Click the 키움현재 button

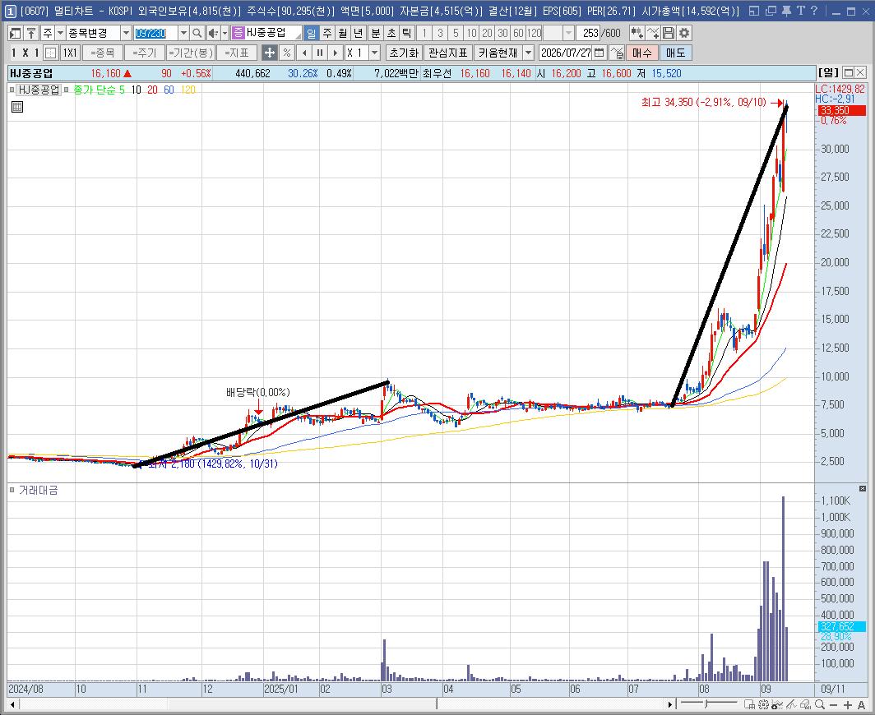[498, 53]
